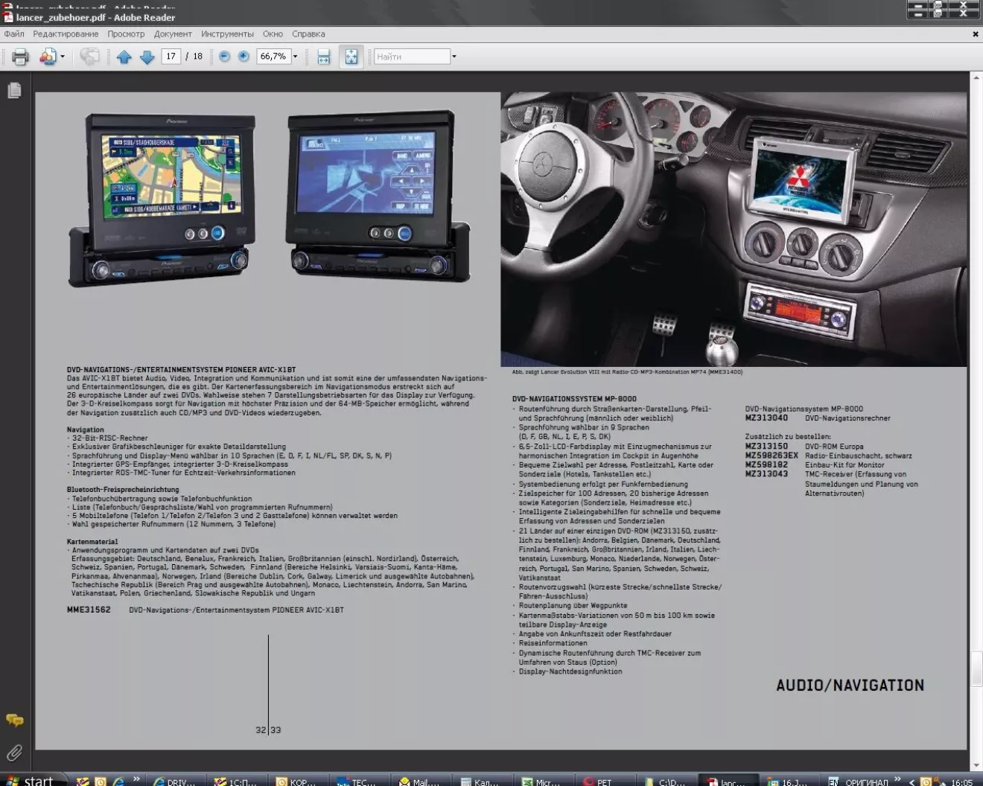This screenshot has height=786, width=983.
Task: Click the page number field showing 17
Action: click(x=171, y=57)
